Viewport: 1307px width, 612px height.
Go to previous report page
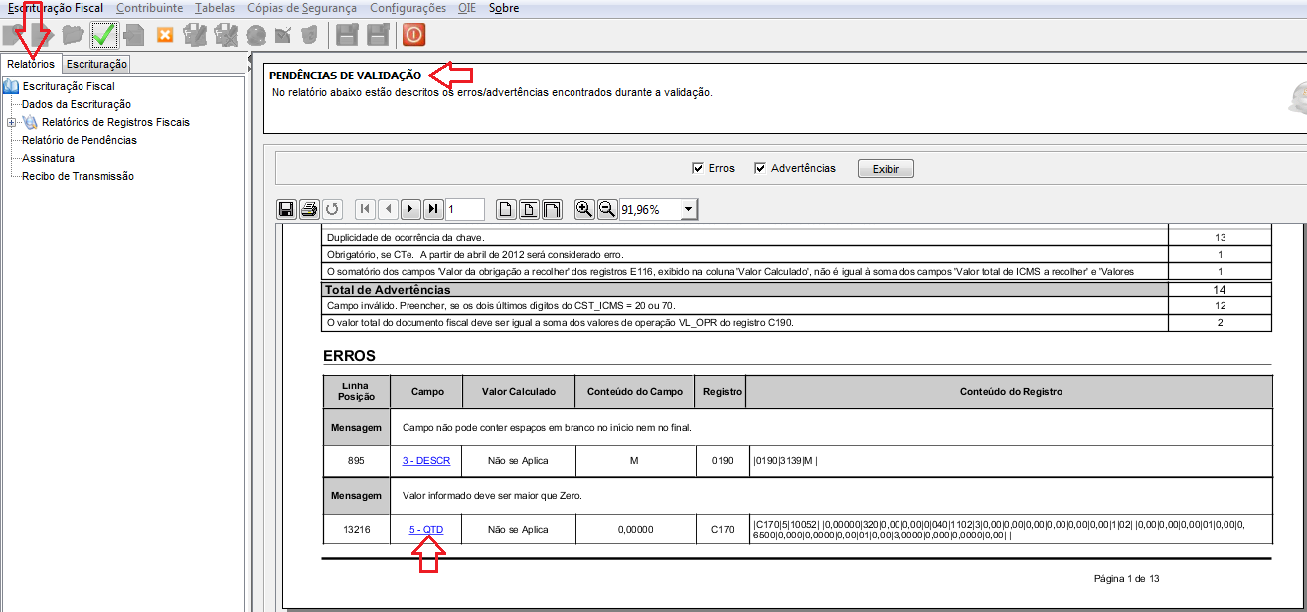pos(388,209)
